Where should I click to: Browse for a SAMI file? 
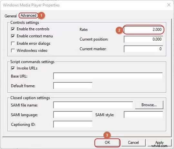click(x=149, y=105)
